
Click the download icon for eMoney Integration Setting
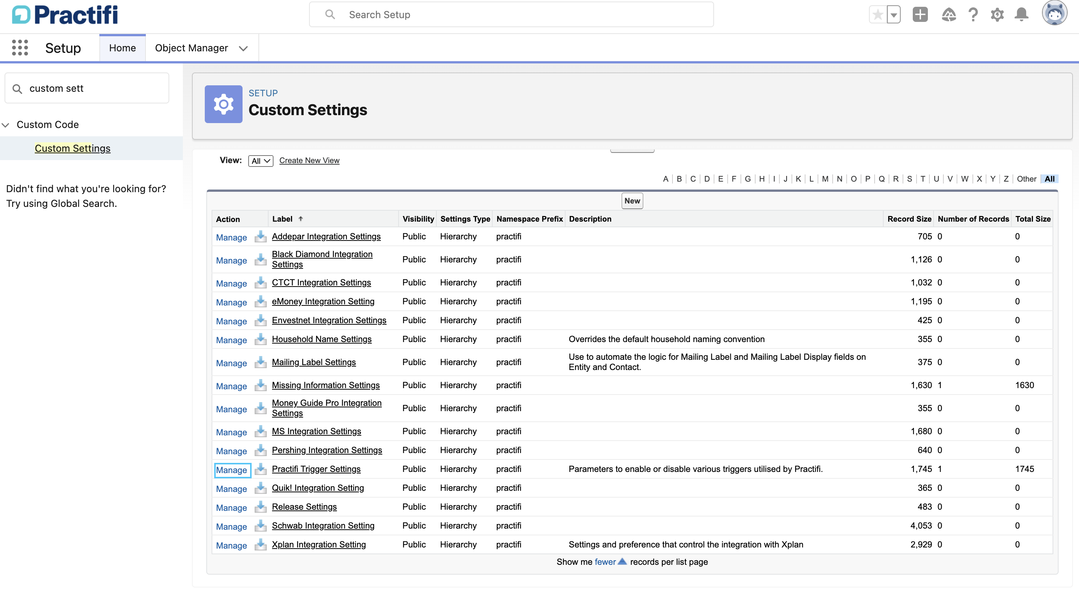coord(261,301)
